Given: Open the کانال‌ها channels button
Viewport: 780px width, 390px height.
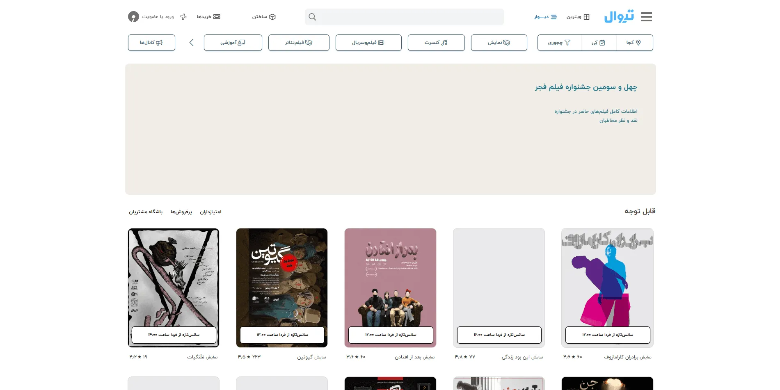Looking at the screenshot, I should pos(151,43).
